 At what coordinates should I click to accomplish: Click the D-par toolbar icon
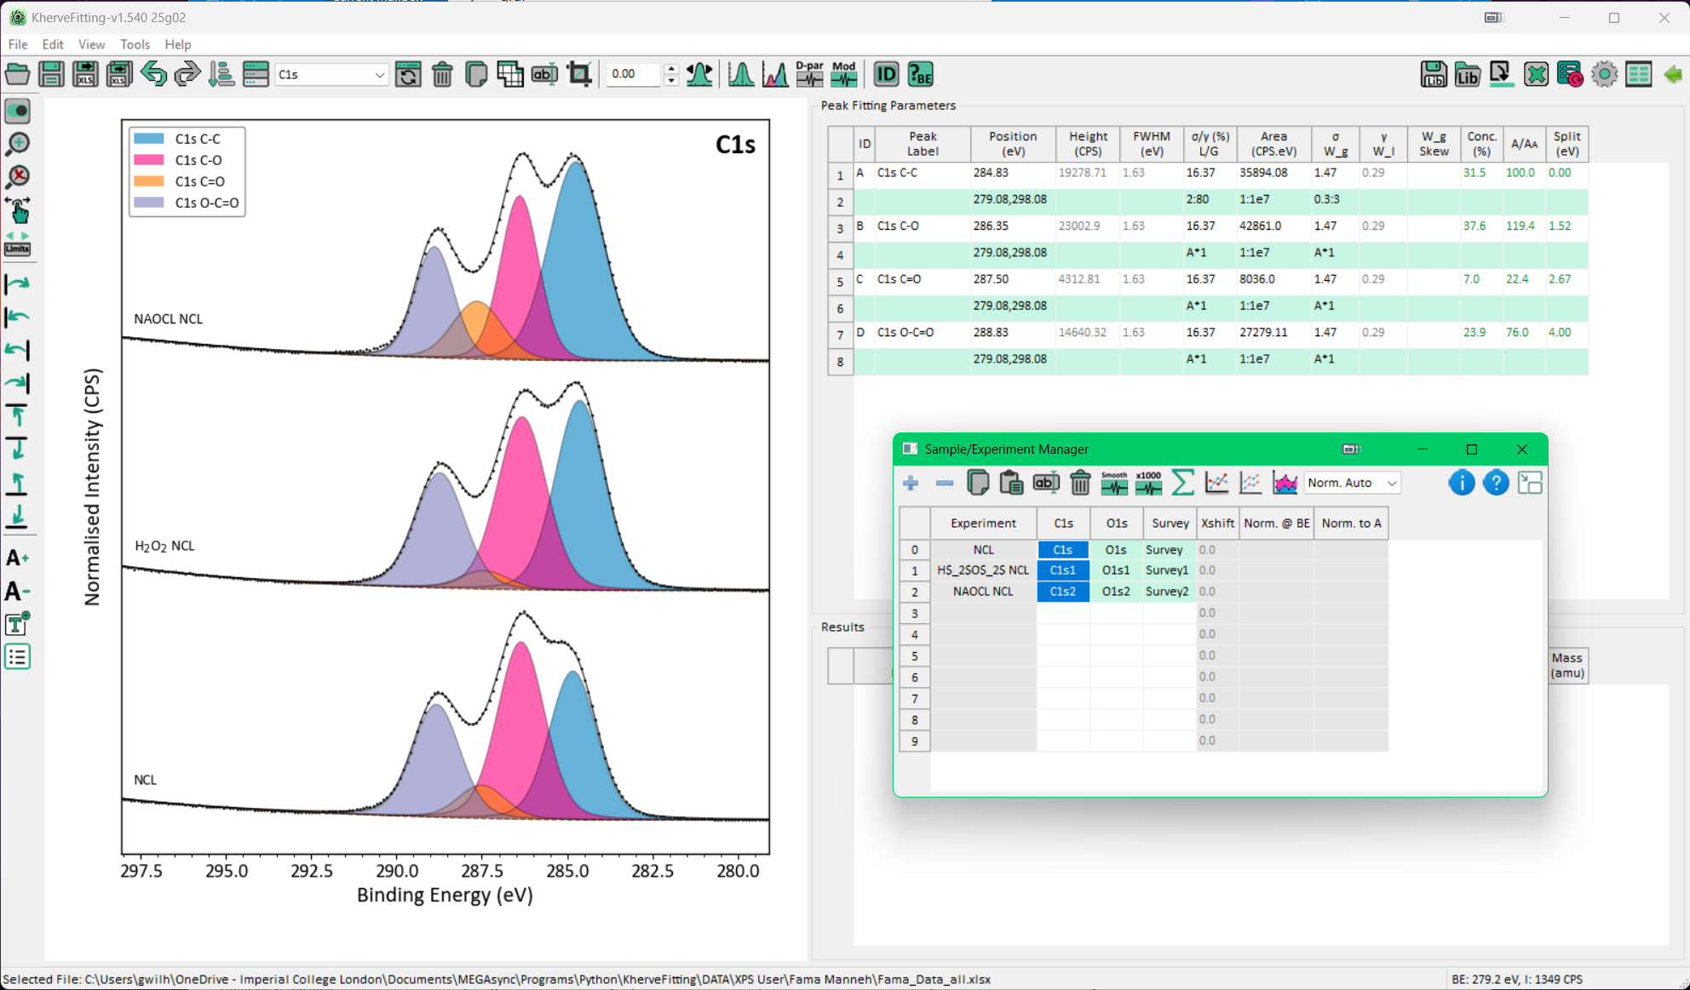pos(809,74)
